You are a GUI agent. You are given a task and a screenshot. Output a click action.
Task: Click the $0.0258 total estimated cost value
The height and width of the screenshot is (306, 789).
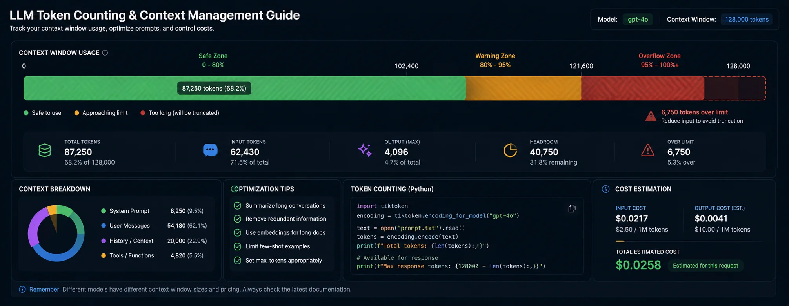(638, 265)
